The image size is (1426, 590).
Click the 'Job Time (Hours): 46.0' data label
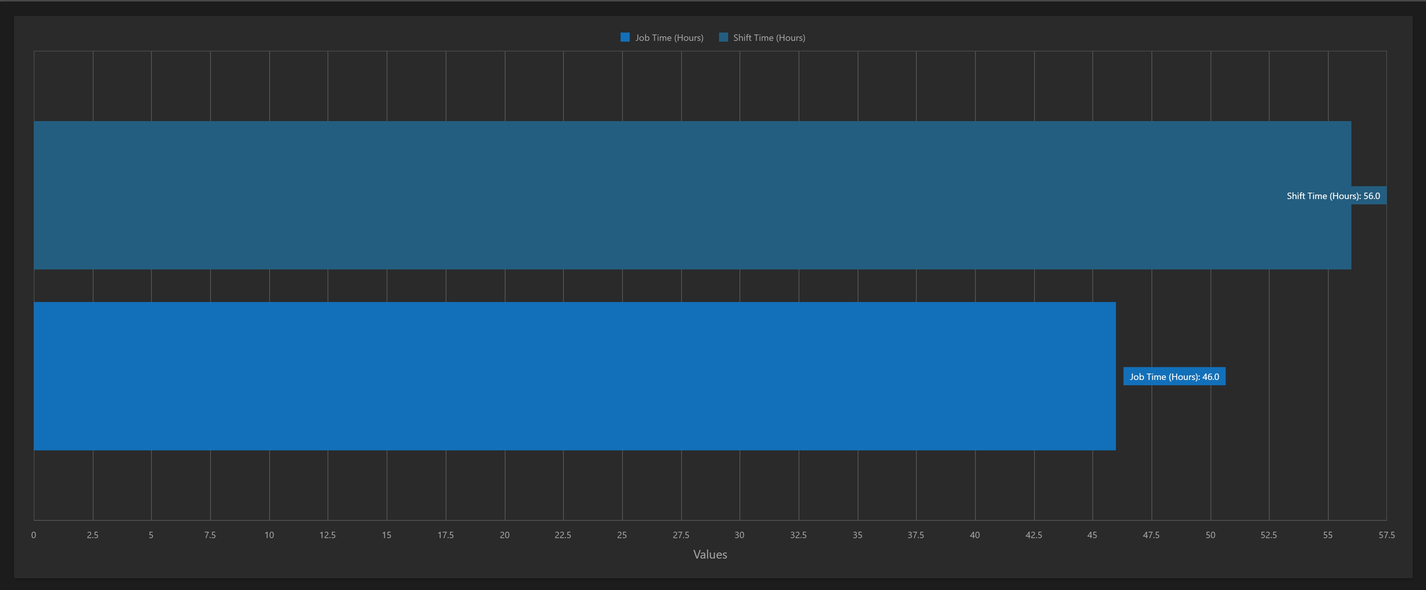point(1174,376)
